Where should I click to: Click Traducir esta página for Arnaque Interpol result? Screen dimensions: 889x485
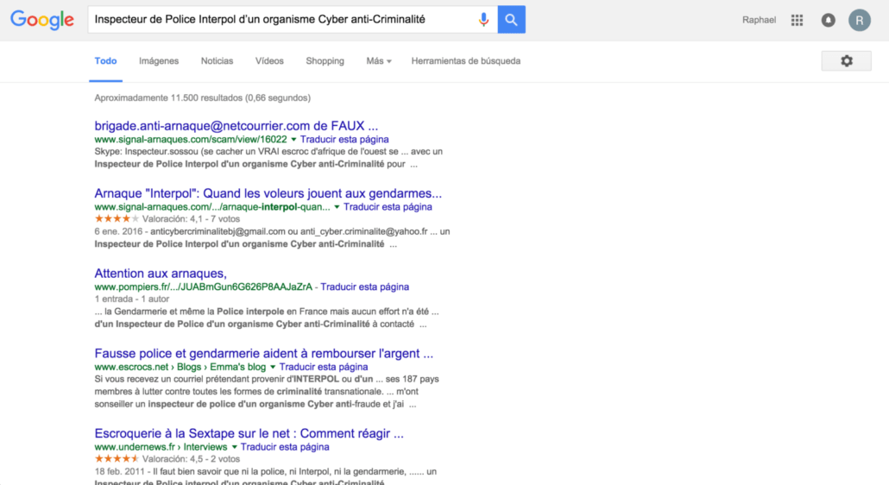(388, 207)
